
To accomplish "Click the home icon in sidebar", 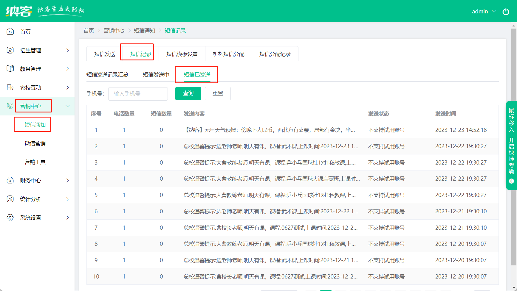I will click(x=10, y=32).
